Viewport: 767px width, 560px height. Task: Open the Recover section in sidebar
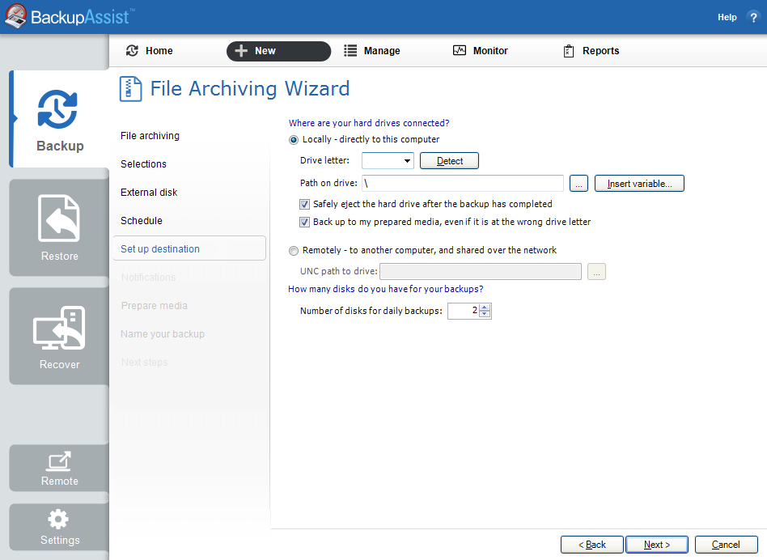point(59,337)
